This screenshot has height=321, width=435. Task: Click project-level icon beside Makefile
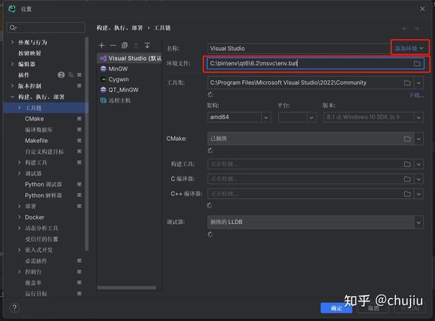pyautogui.click(x=80, y=141)
